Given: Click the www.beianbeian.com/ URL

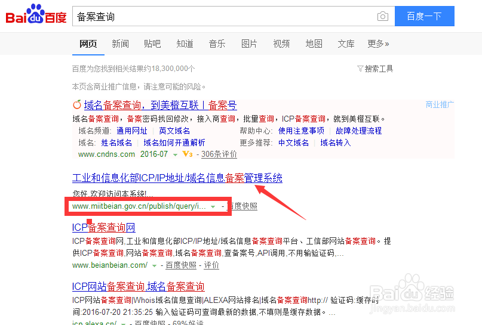Looking at the screenshot, I should coord(110,265).
